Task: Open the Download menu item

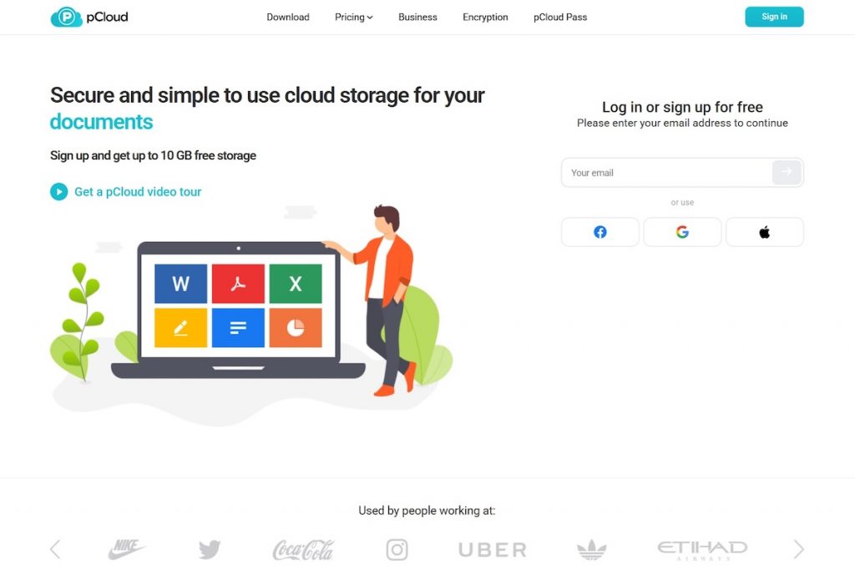Action: (288, 18)
